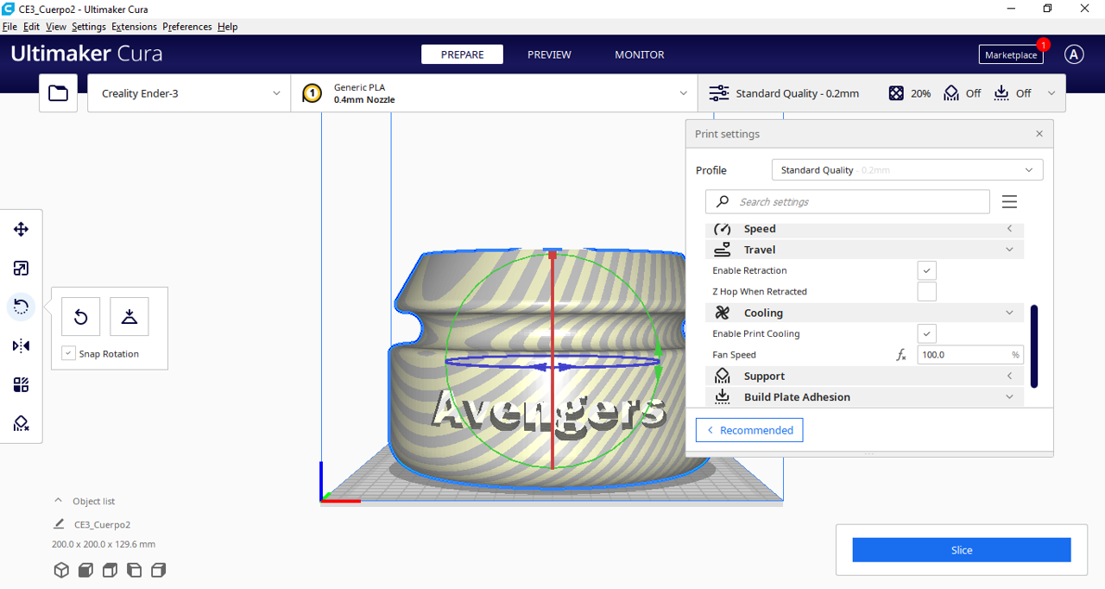1105x589 pixels.
Task: Switch to front view camera icon
Action: click(x=85, y=570)
